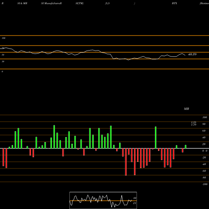The image size is (209, 209).
Task: Click the '21' value in mini chart
Action: point(135,203)
